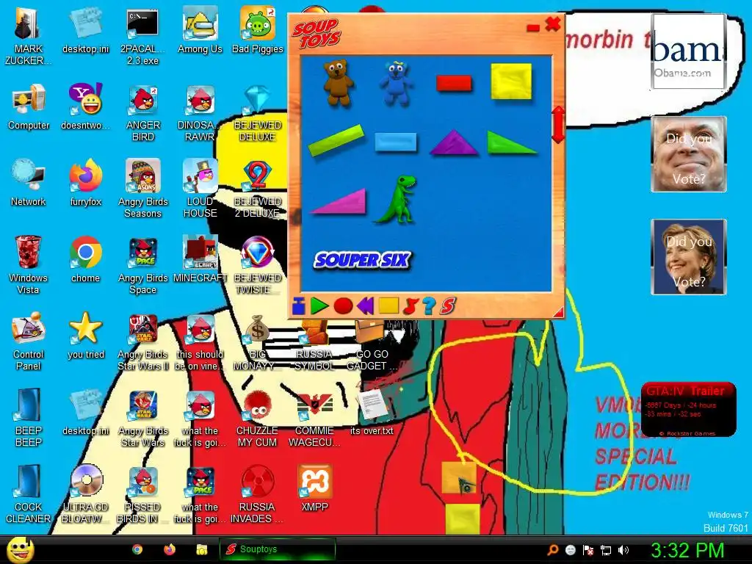The height and width of the screenshot is (564, 752).
Task: Click the red S Soup Toys icon
Action: 448,305
